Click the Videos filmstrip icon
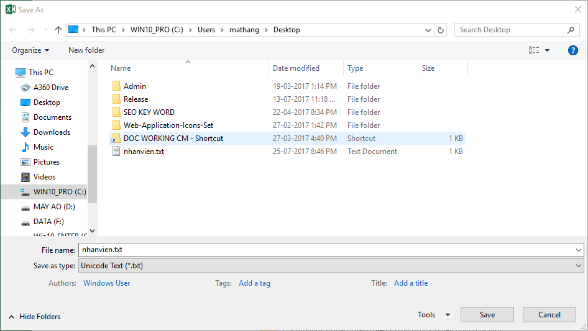588x331 pixels. [25, 177]
